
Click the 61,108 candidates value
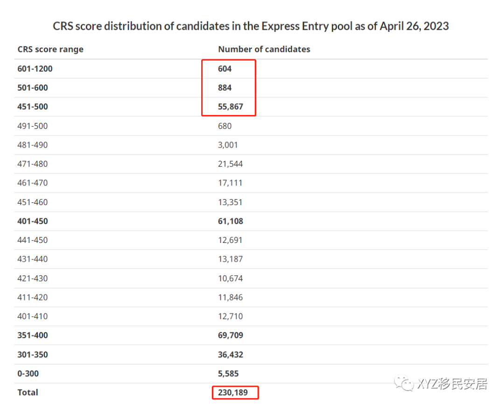pyautogui.click(x=231, y=221)
